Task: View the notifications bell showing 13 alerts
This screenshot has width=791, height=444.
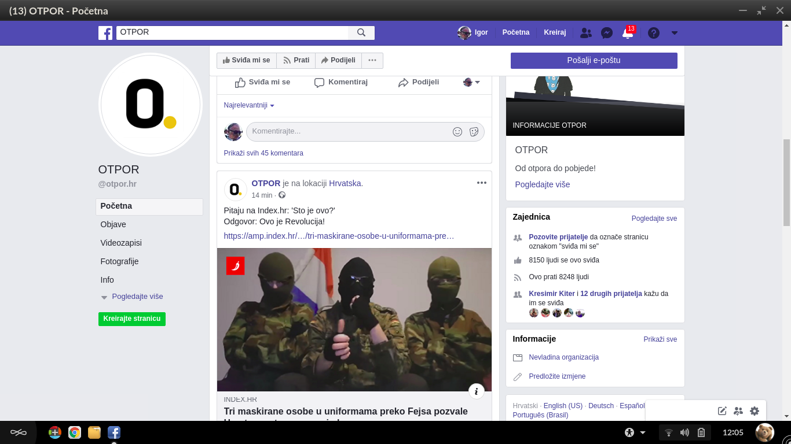Action: tap(627, 34)
